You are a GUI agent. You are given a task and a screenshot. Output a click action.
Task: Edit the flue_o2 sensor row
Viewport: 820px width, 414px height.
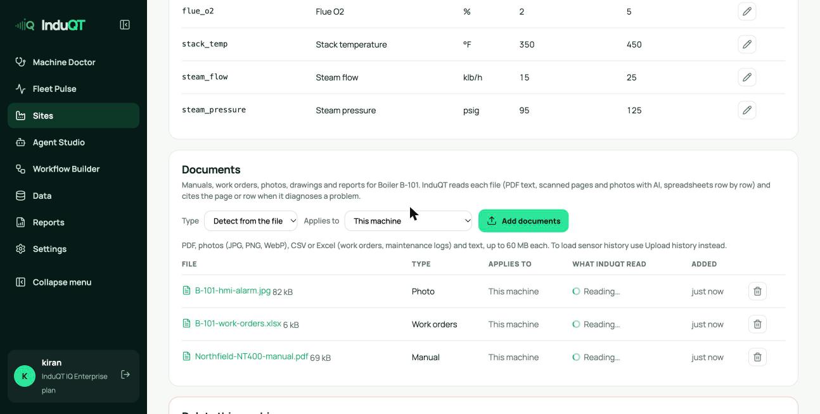[x=747, y=11]
